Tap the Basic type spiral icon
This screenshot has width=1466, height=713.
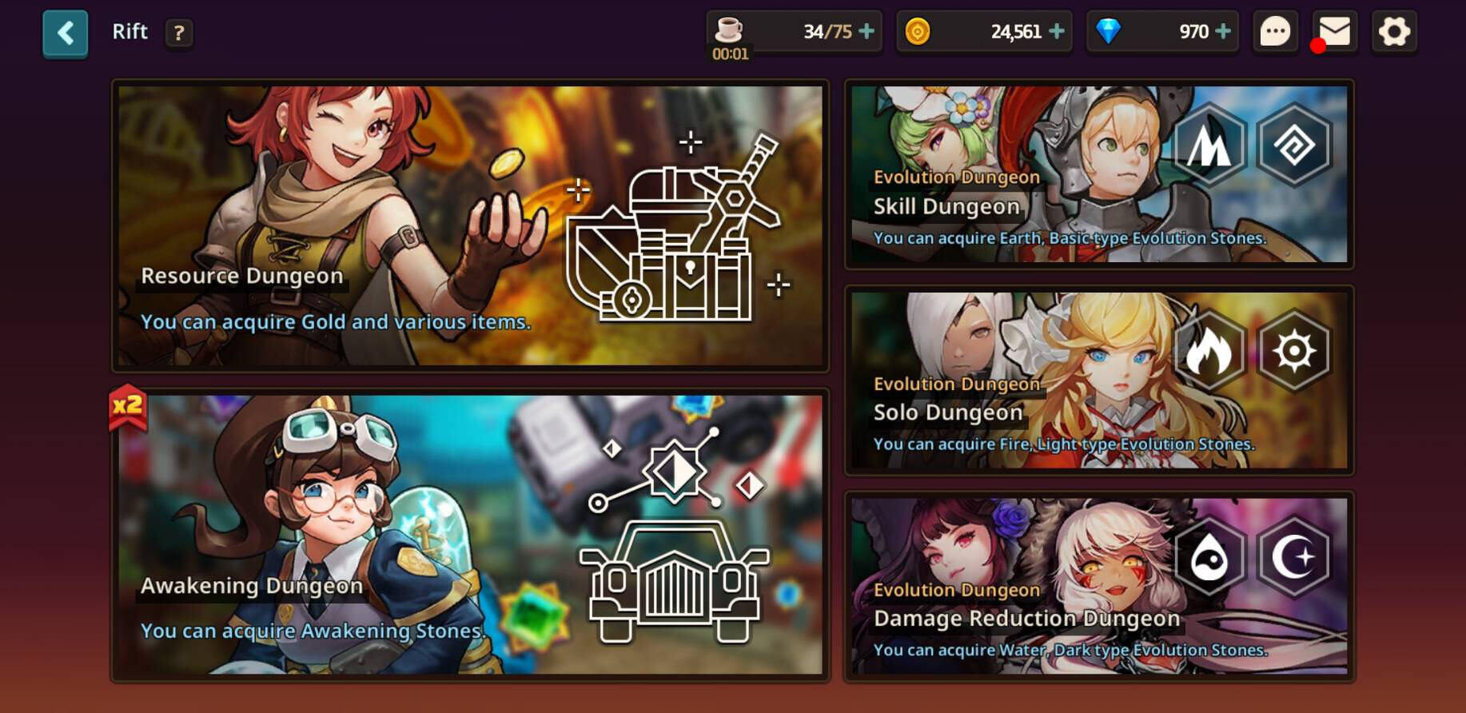[x=1294, y=145]
